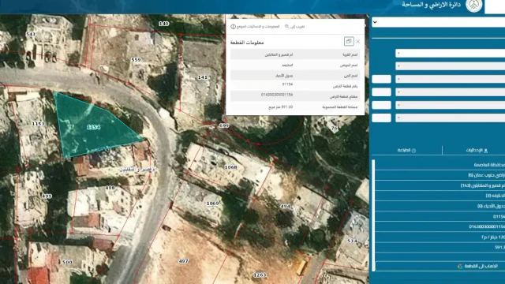Click results row جدول الأحياء (0)
The height and width of the screenshot is (284, 505).
coord(440,206)
